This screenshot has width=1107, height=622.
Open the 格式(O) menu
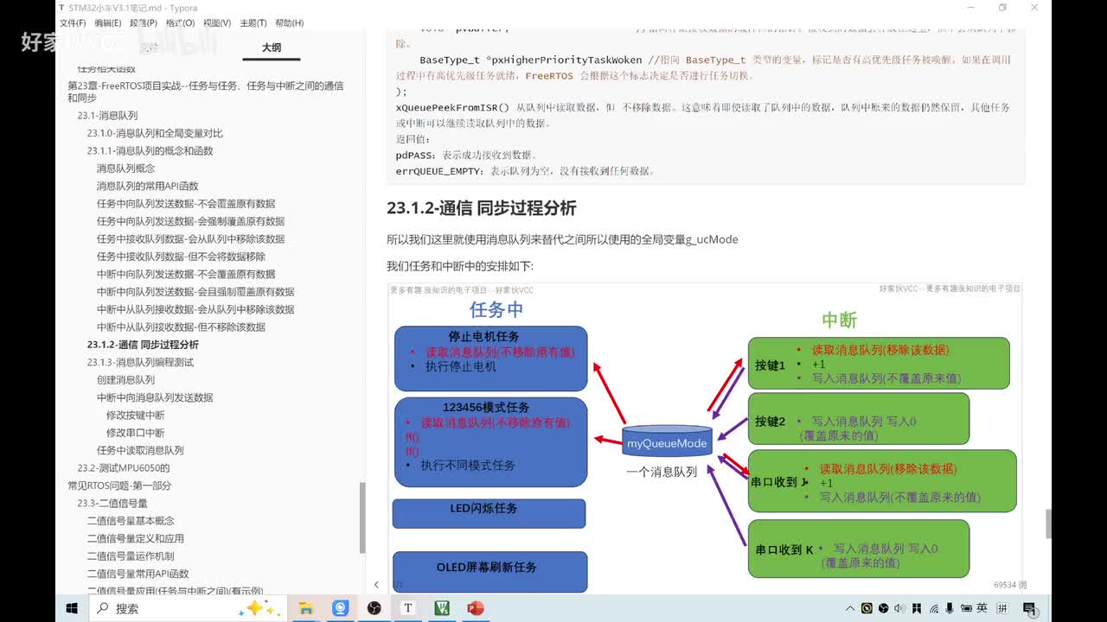coord(180,22)
